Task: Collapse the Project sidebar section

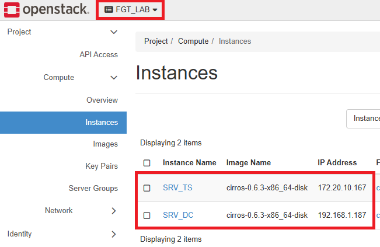Action: [x=114, y=32]
